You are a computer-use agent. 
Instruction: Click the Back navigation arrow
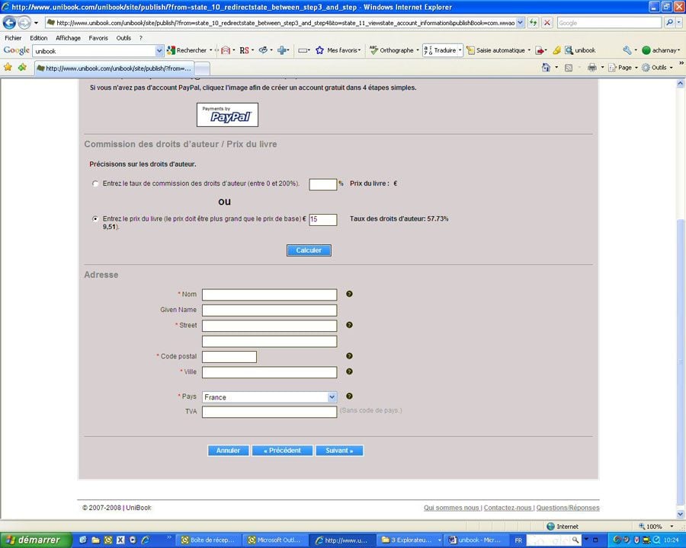10,23
